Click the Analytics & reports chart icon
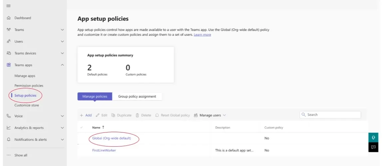The height and width of the screenshot is (166, 383). (x=9, y=127)
